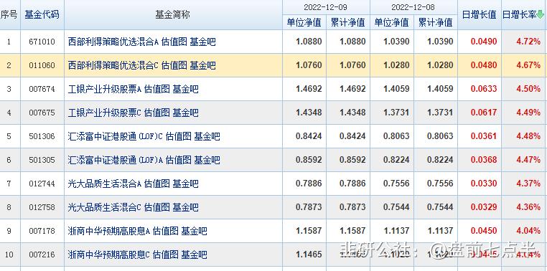Image resolution: width=547 pixels, height=271 pixels.
Task: Click the 序号 column header
Action: (x=9, y=14)
